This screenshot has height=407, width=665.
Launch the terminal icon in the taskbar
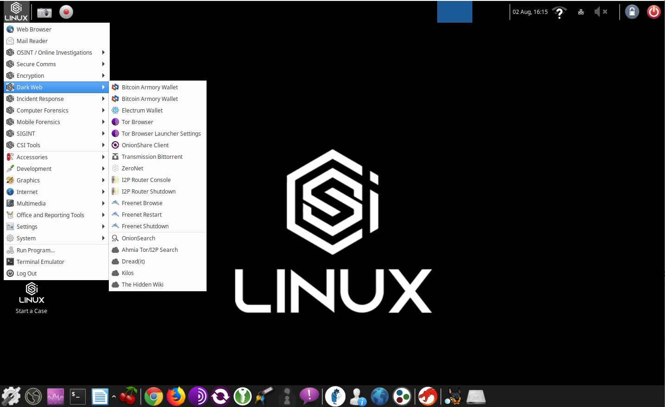78,396
